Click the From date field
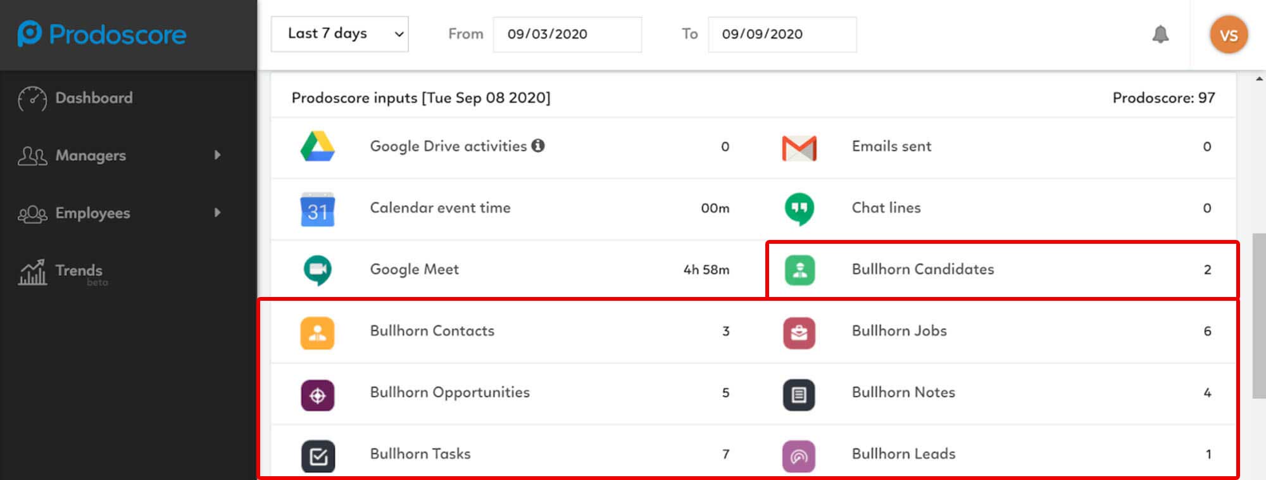 point(567,34)
